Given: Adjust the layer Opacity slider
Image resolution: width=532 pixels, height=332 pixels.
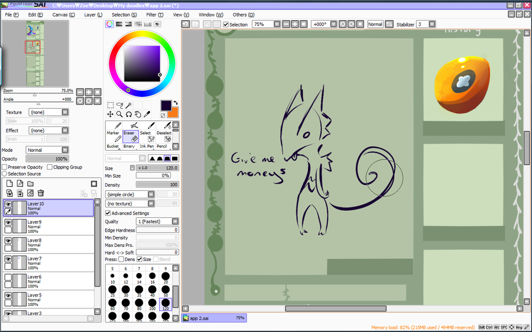Looking at the screenshot, I should [47, 159].
